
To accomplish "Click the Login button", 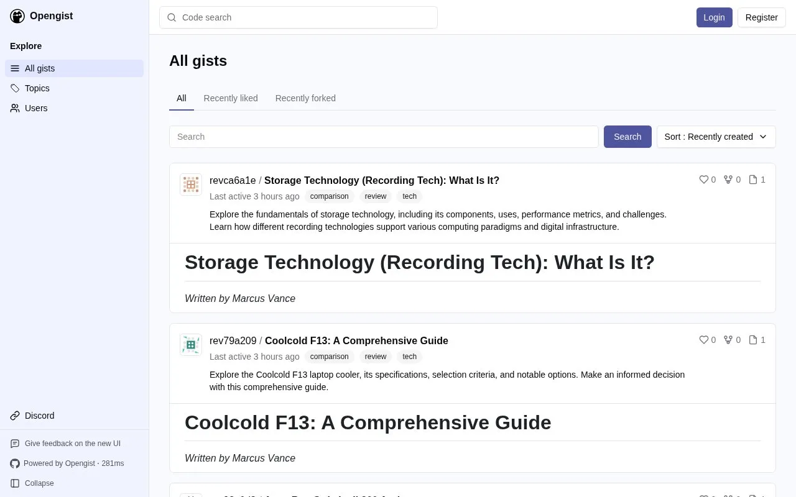I will (x=715, y=17).
